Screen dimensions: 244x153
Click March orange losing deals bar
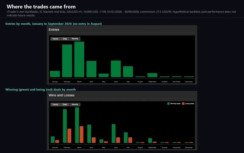coord(81,135)
